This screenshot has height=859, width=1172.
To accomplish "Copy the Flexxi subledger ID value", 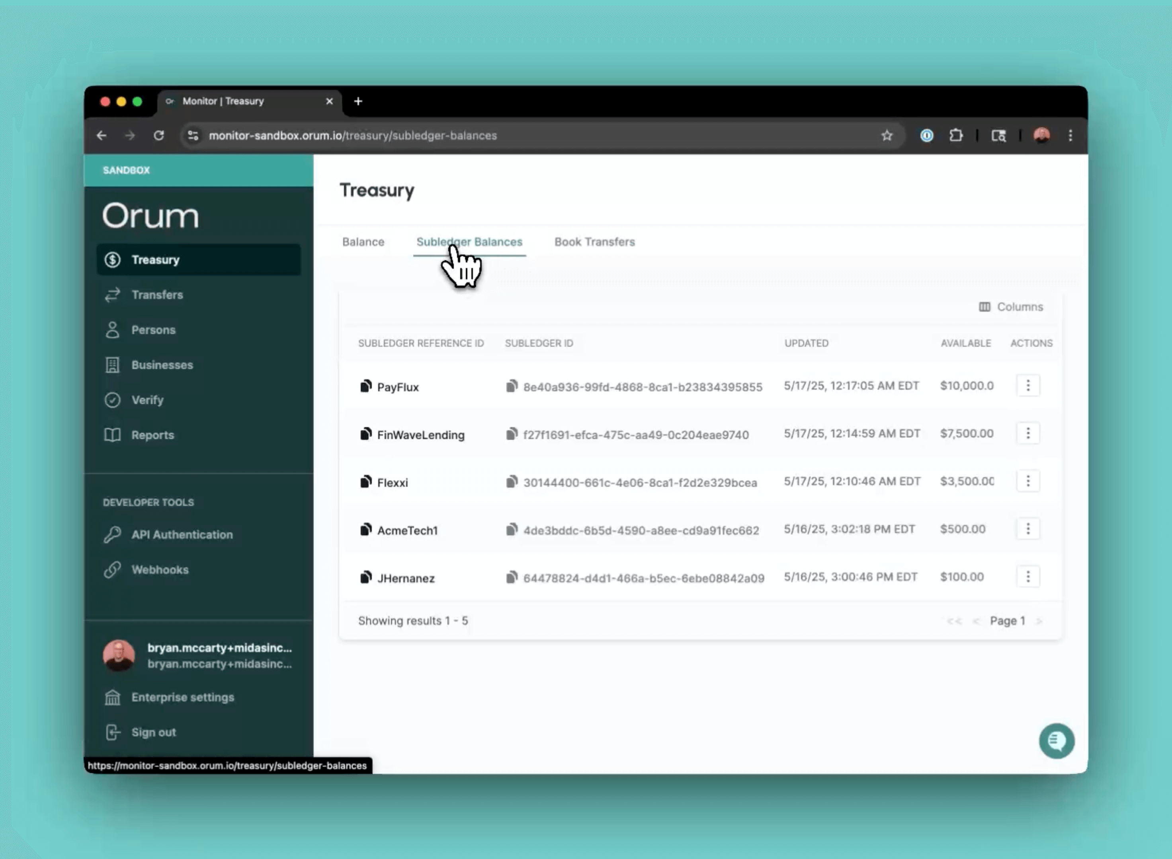I will click(512, 482).
